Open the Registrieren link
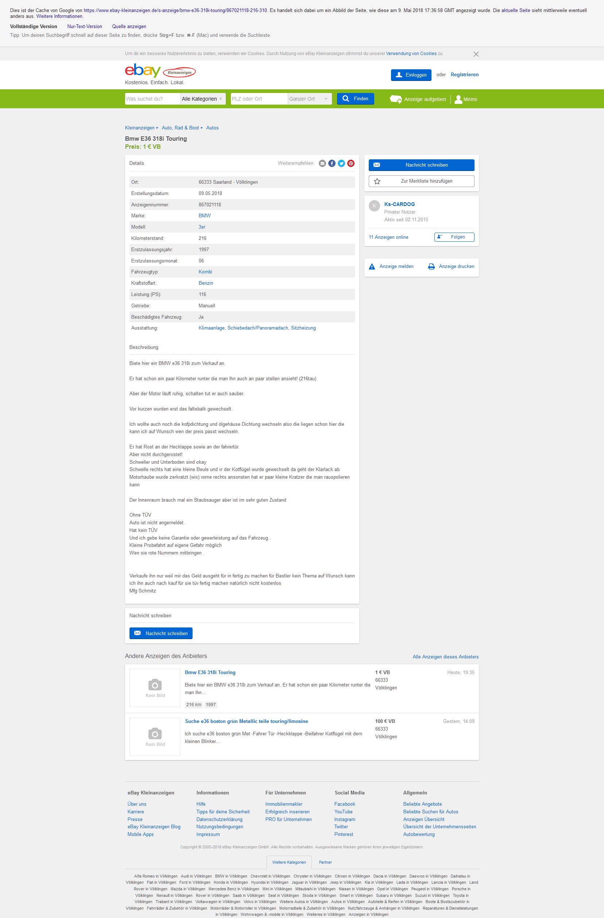 [x=465, y=75]
